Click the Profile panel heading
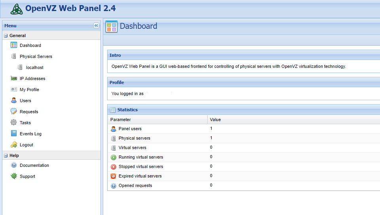Image resolution: width=380 pixels, height=215 pixels. click(x=117, y=82)
